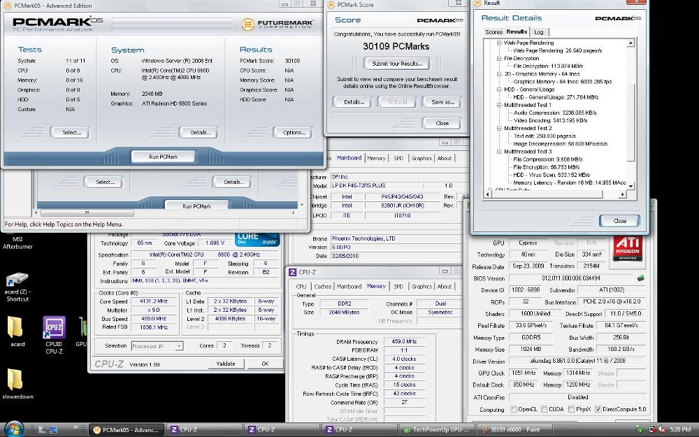Click the network tray icon
The width and height of the screenshot is (699, 437).
point(652,430)
